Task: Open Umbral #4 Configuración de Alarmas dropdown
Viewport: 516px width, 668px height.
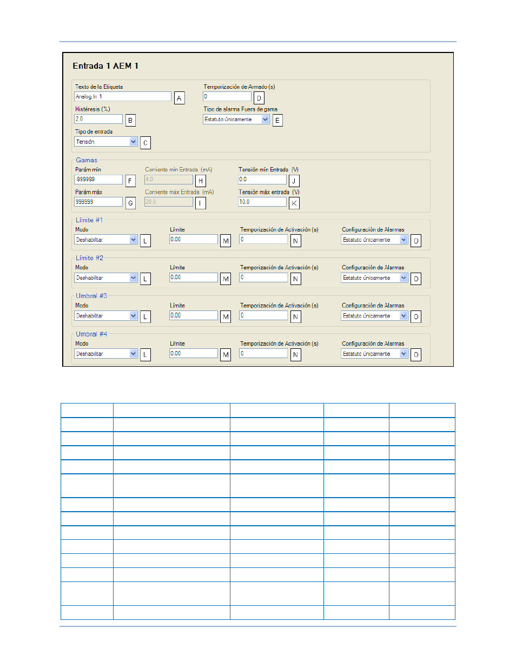Action: (374, 354)
